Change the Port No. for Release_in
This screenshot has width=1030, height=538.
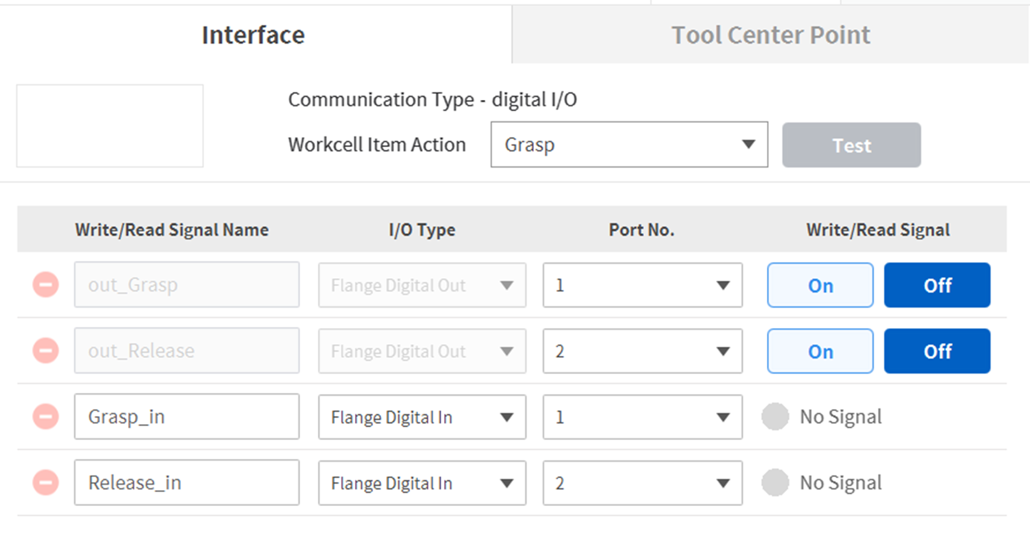642,483
